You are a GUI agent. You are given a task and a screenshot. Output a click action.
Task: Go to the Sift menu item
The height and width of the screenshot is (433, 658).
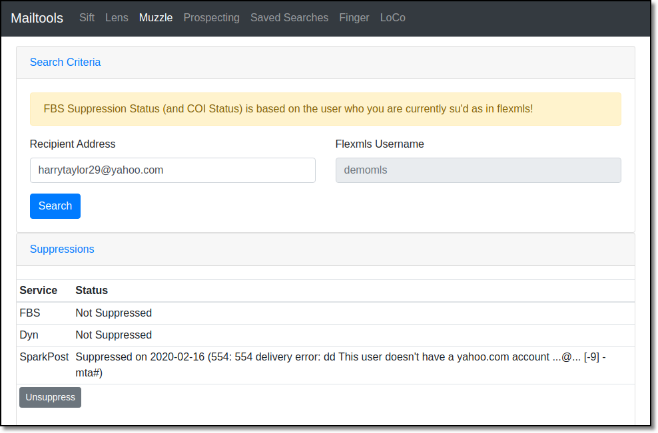tap(87, 17)
